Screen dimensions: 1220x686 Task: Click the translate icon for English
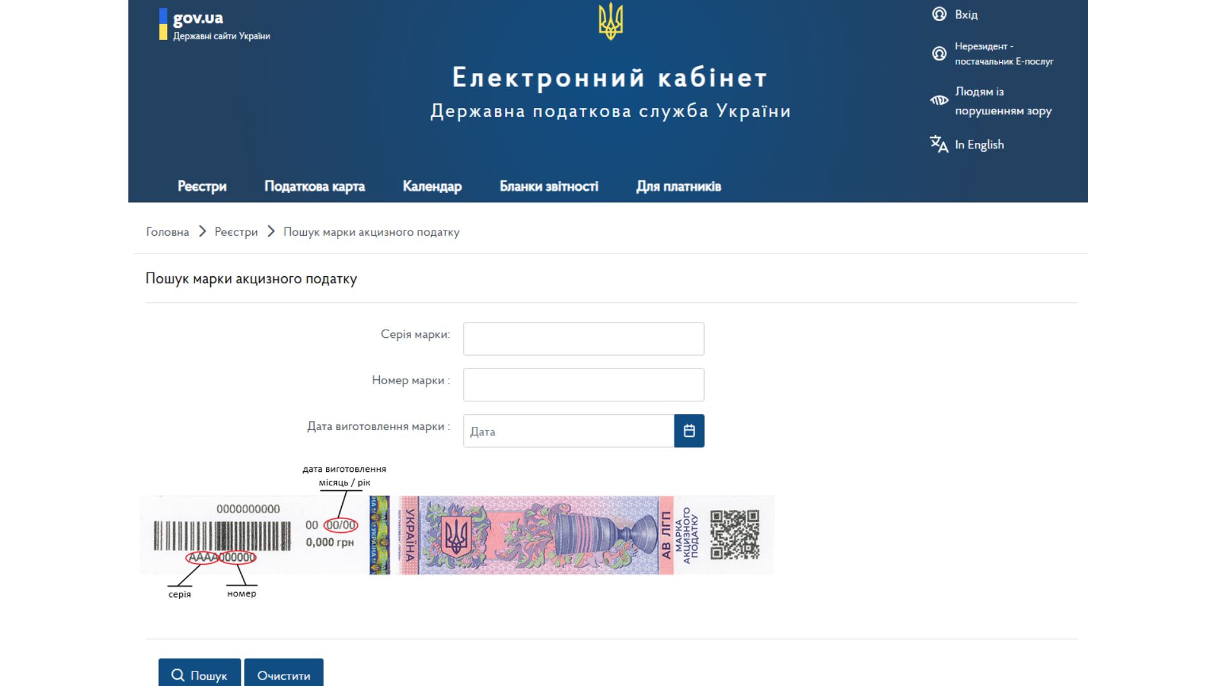coord(939,144)
